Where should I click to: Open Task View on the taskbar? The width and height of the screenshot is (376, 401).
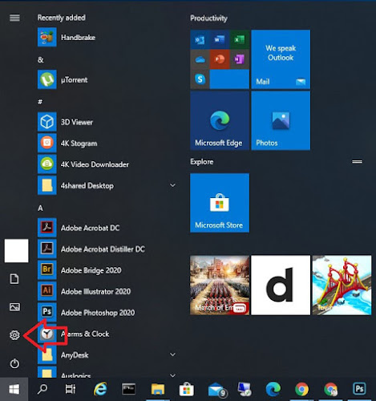click(x=71, y=389)
